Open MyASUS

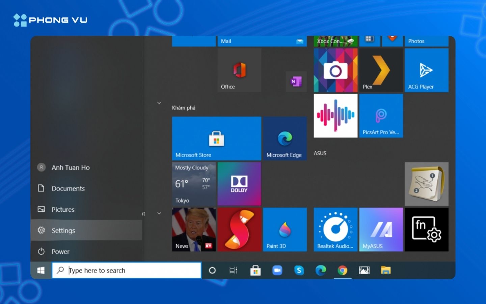[x=381, y=229]
